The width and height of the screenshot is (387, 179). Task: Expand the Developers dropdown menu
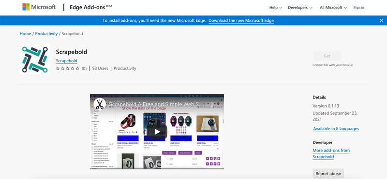click(300, 8)
